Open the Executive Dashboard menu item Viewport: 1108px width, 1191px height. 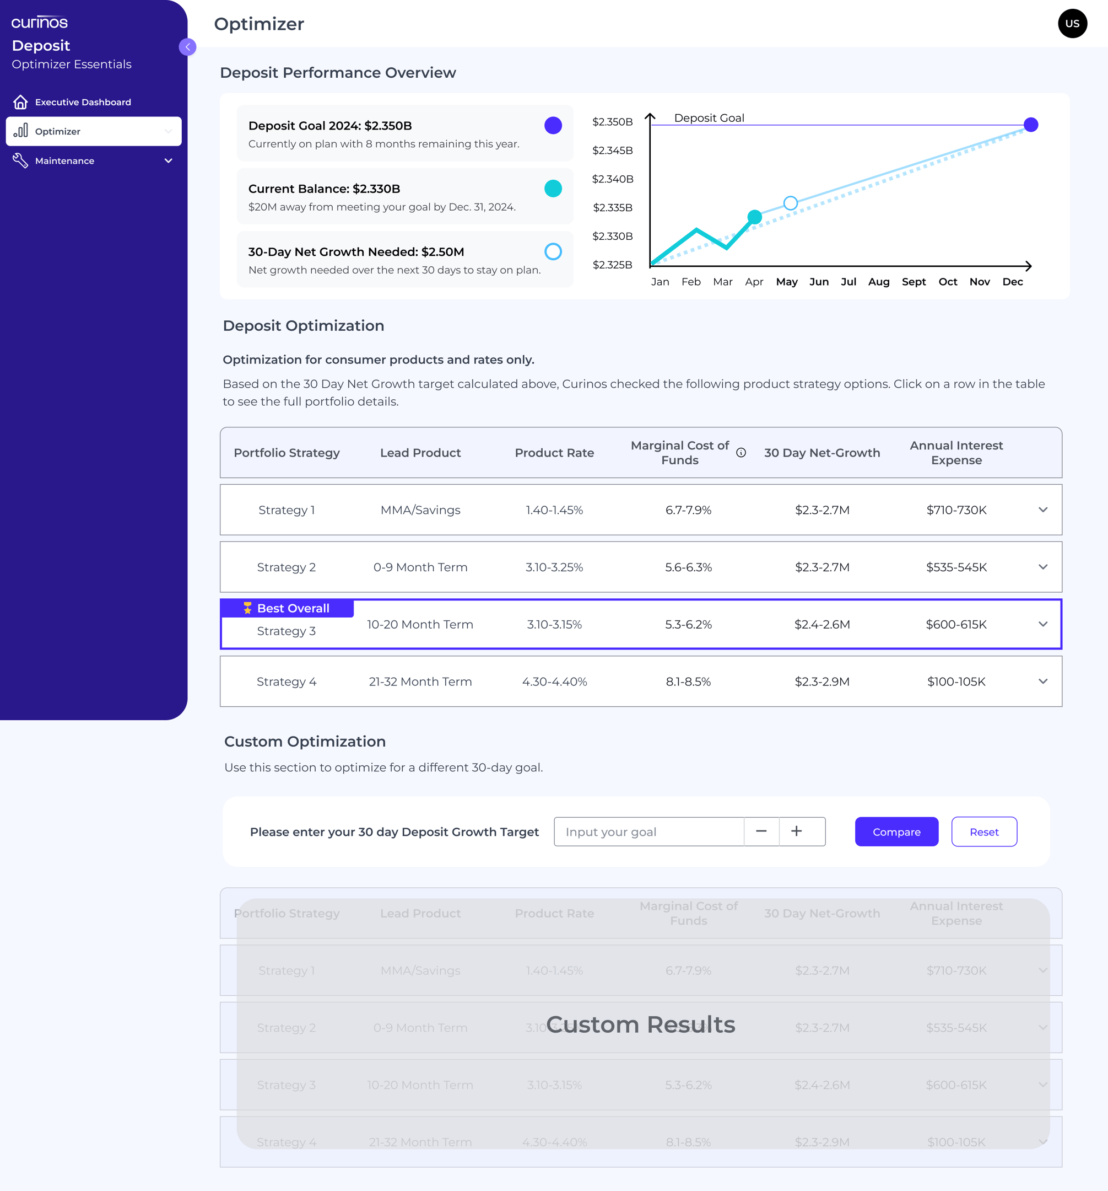tap(83, 102)
